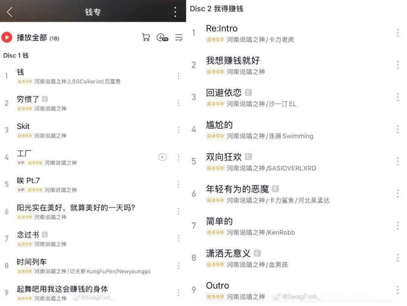This screenshot has height=306, width=407.
Task: Tap the explicit E tag on 穷惯了
Action: click(x=45, y=99)
